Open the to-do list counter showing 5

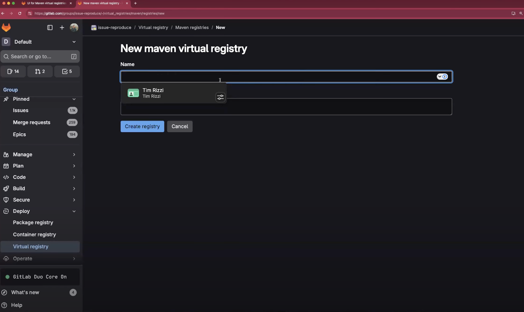click(67, 71)
